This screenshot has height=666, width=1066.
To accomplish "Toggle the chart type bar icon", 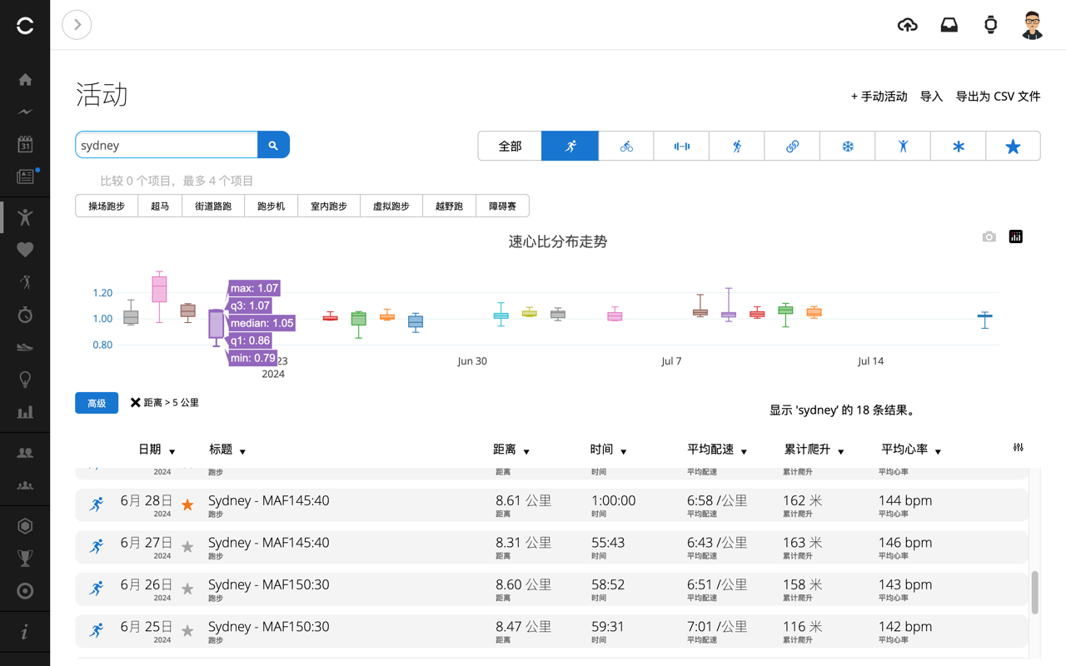I will (x=1016, y=237).
